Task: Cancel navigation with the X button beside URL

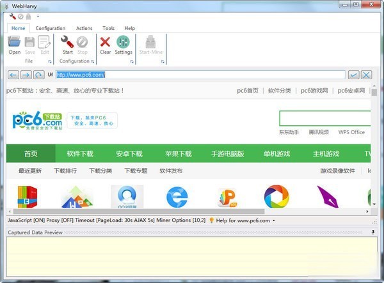Action: tap(366, 75)
